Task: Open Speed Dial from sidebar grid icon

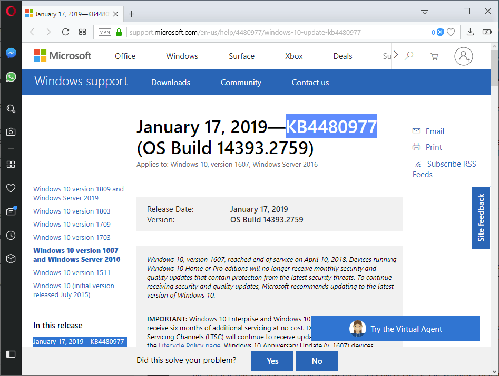Action: click(11, 164)
